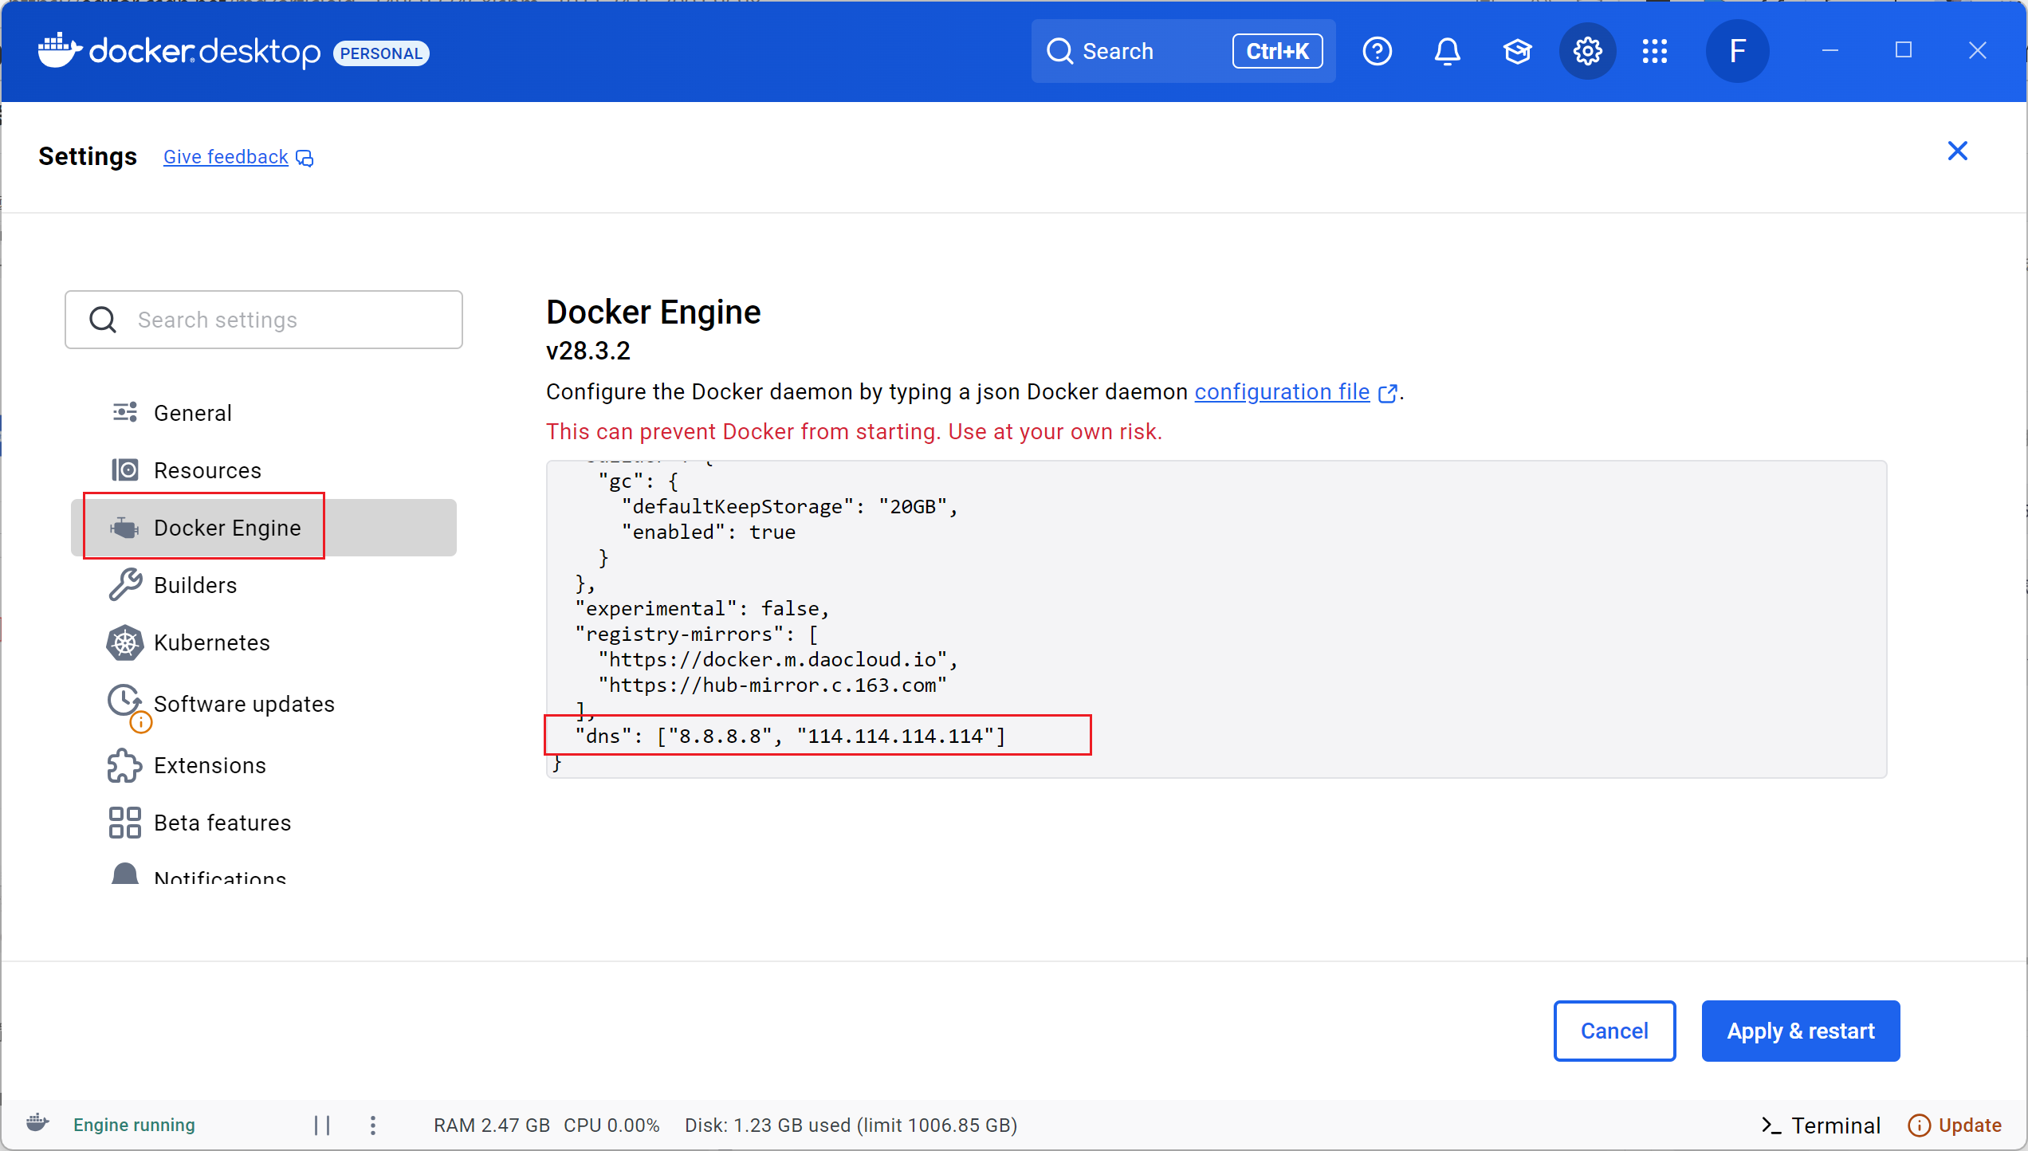
Task: Click the v28.3.2 version text
Action: click(x=588, y=351)
